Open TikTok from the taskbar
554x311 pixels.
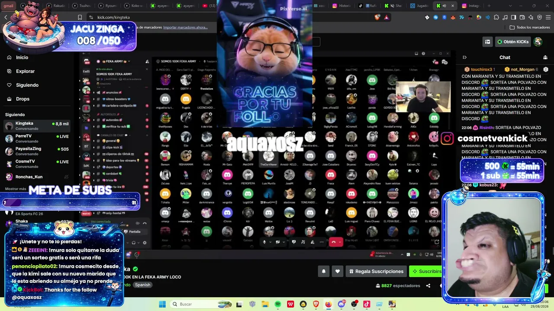click(367, 304)
